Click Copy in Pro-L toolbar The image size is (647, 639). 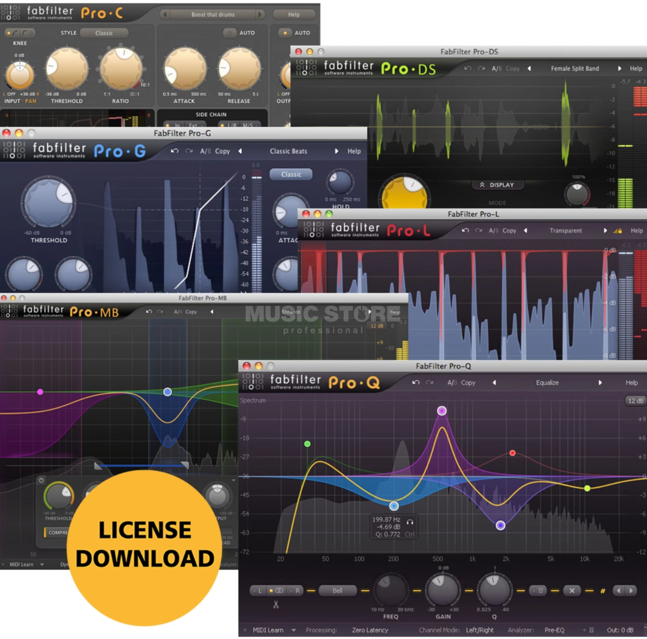509,230
